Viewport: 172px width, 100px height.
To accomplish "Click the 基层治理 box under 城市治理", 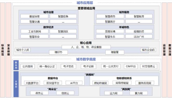I will pyautogui.click(x=34, y=16).
